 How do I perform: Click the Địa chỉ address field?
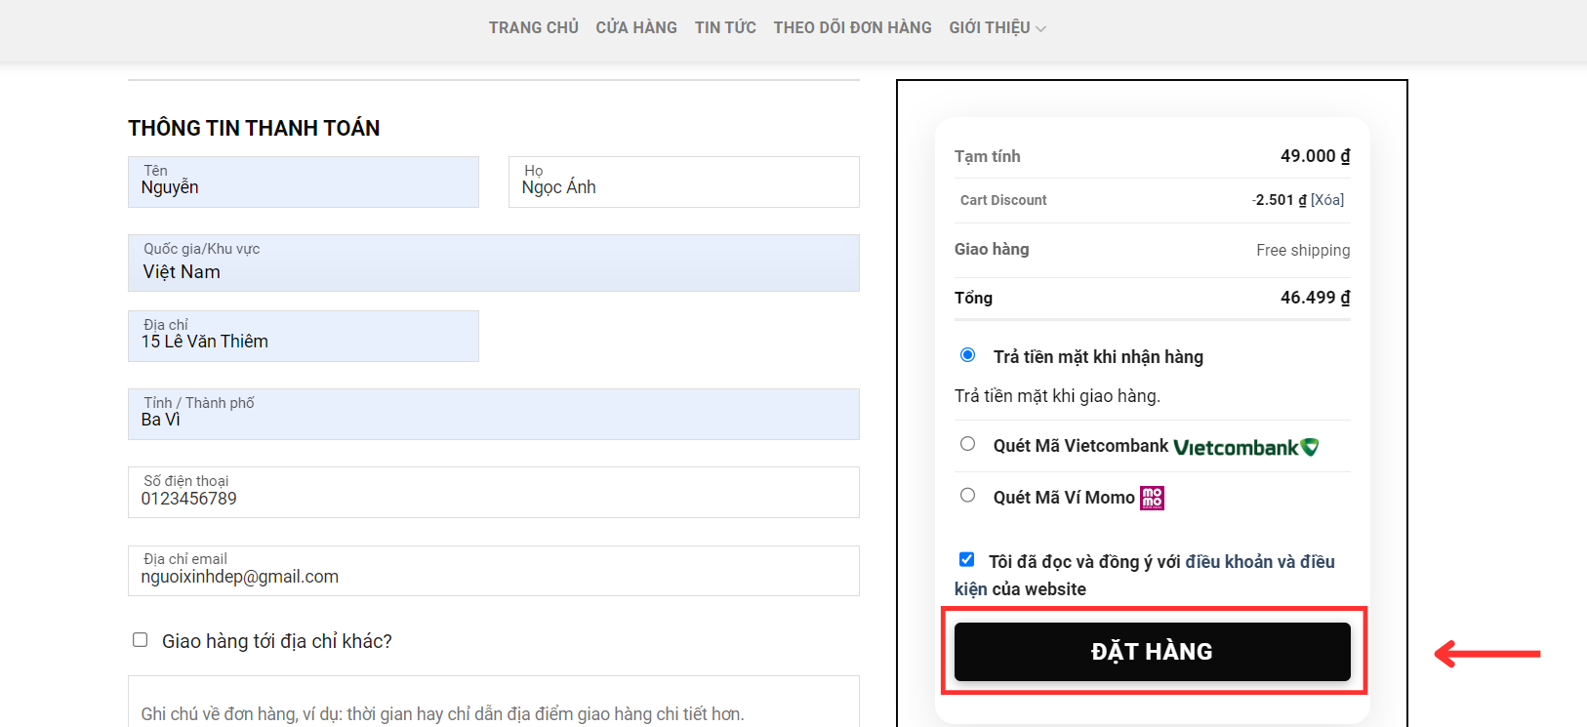(304, 336)
